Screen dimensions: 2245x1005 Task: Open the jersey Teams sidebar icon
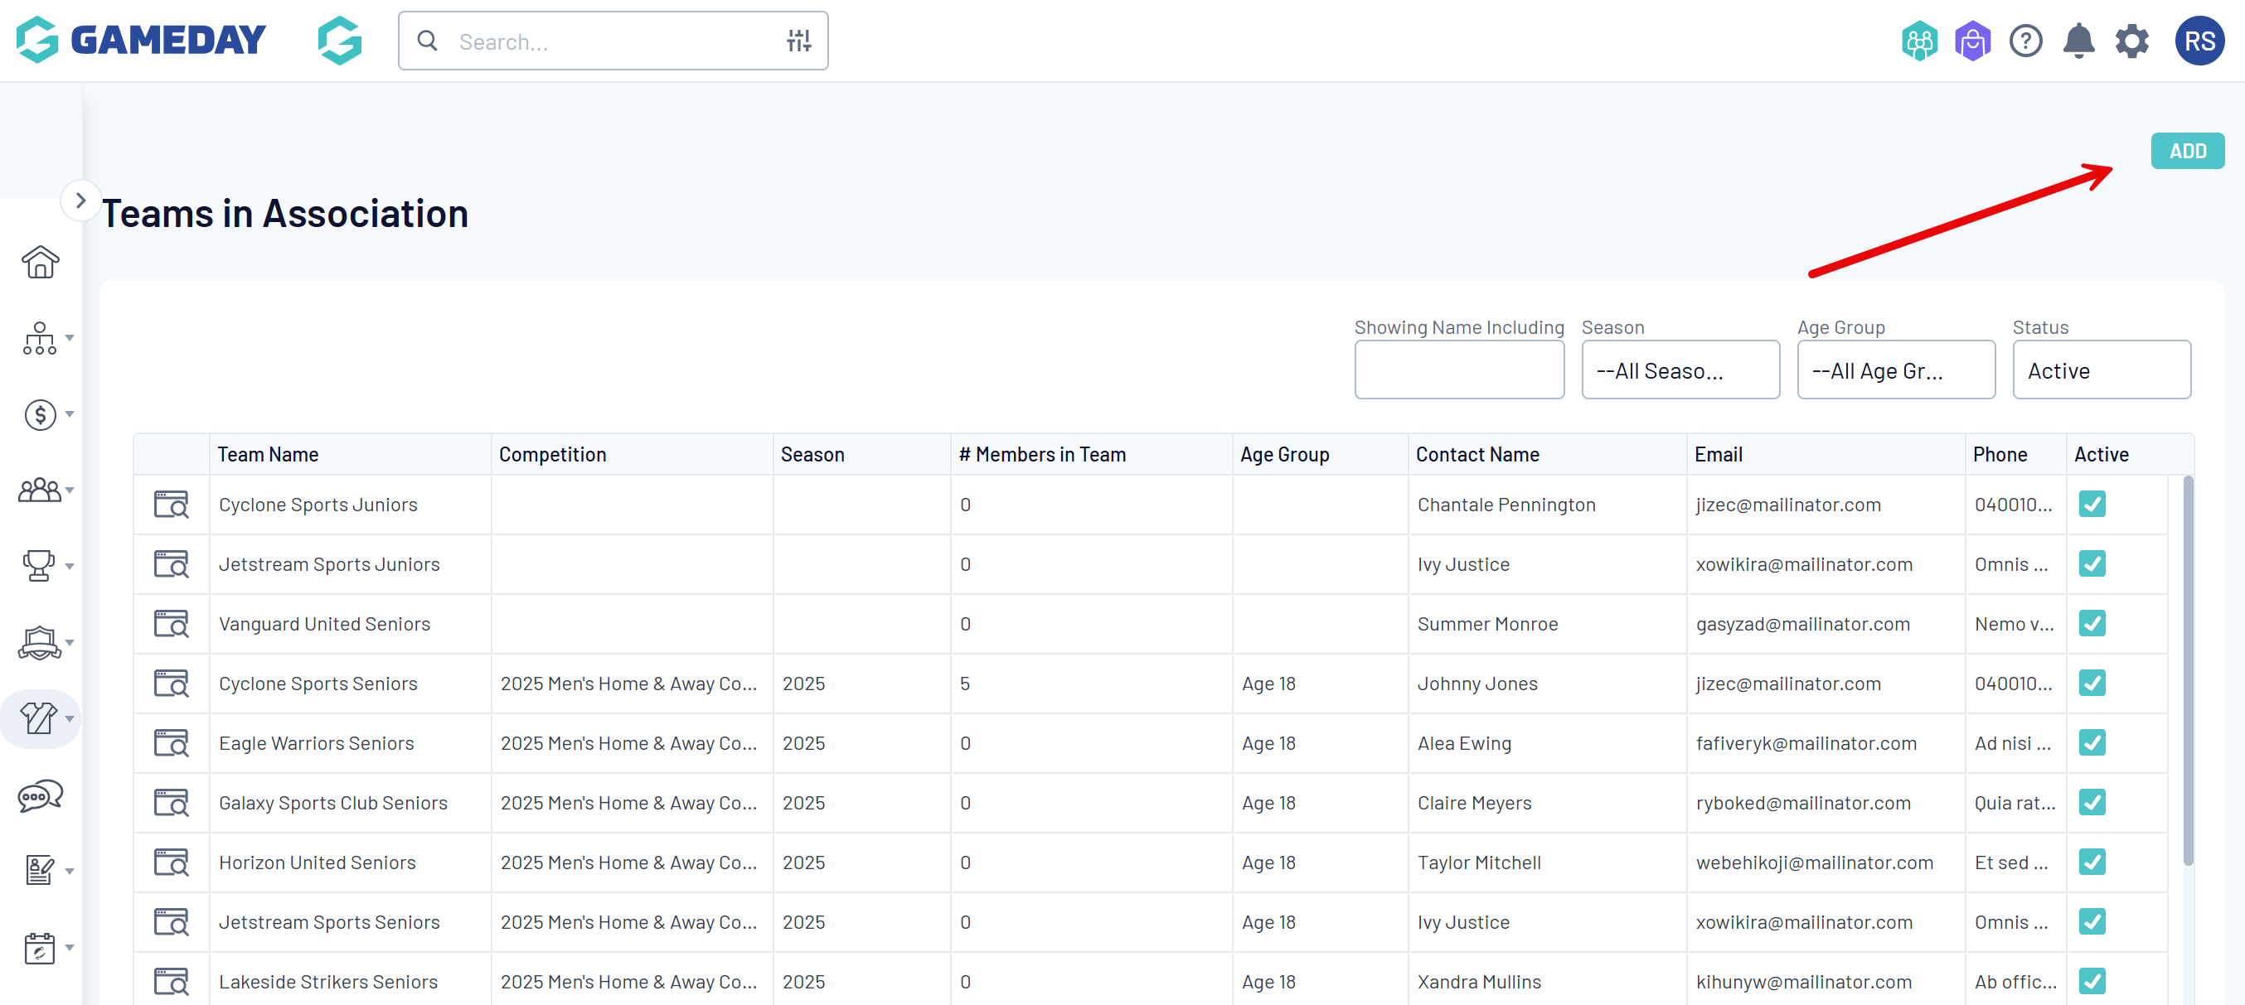(x=40, y=718)
